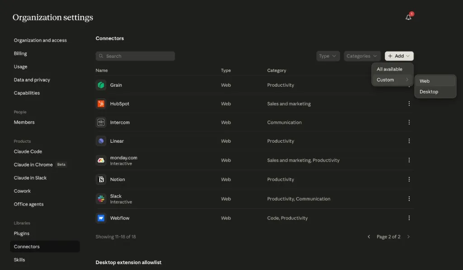463x270 pixels.
Task: Open the Notion row options menu
Action: point(409,179)
